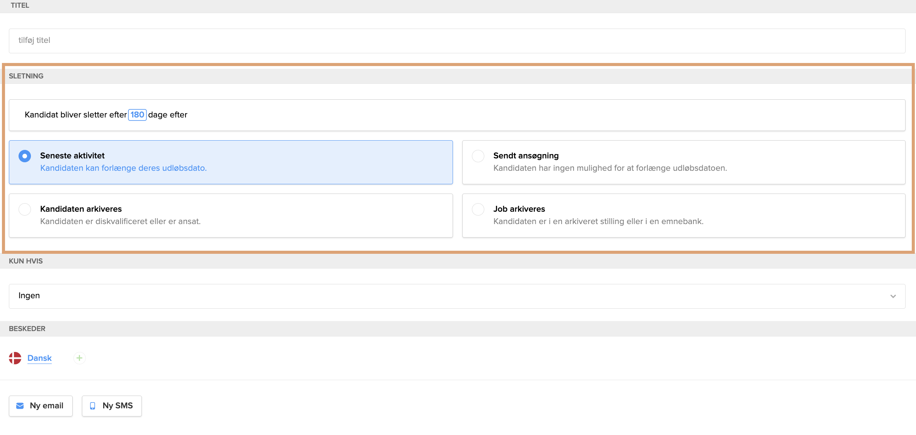Edit the 180 days number field
The image size is (916, 435).
coord(137,115)
